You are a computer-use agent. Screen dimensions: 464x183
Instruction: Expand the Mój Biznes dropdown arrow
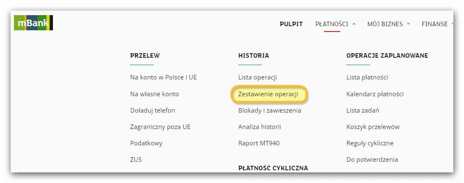click(408, 24)
